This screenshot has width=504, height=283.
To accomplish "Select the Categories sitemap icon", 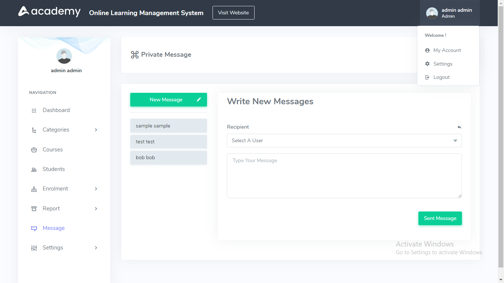I will pos(34,130).
